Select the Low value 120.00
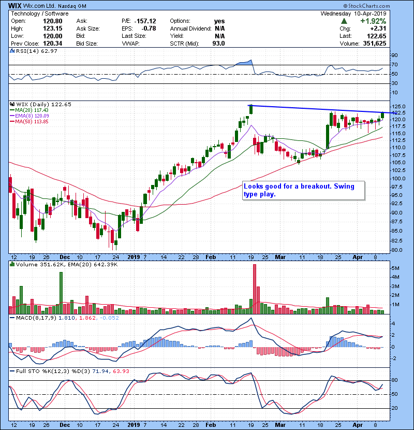 (x=53, y=36)
